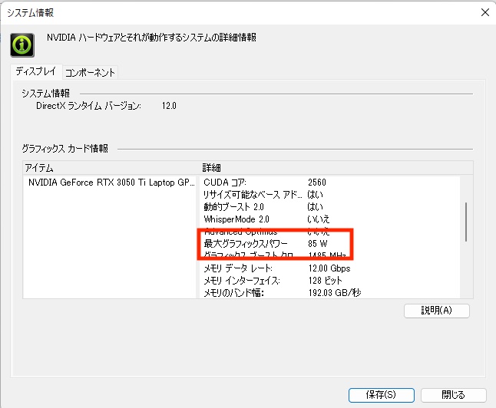Select the メモリ データ レート row

pos(329,268)
